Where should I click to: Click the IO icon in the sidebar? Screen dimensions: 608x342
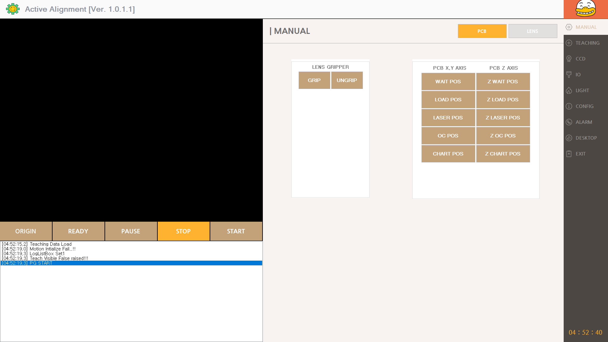[x=569, y=75]
